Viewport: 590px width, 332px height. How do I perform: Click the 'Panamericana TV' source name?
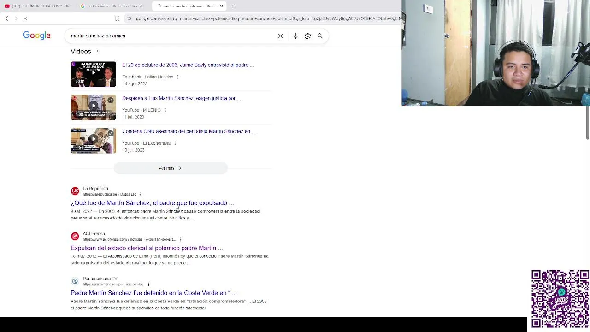(100, 279)
